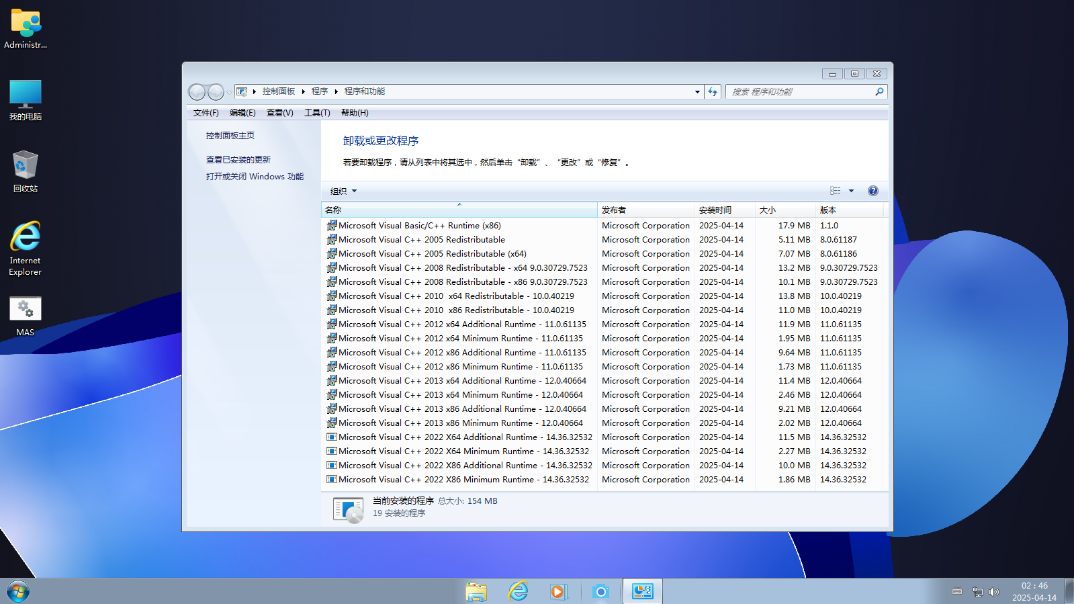
Task: Go to 控制面板主页 link
Action: (x=230, y=136)
